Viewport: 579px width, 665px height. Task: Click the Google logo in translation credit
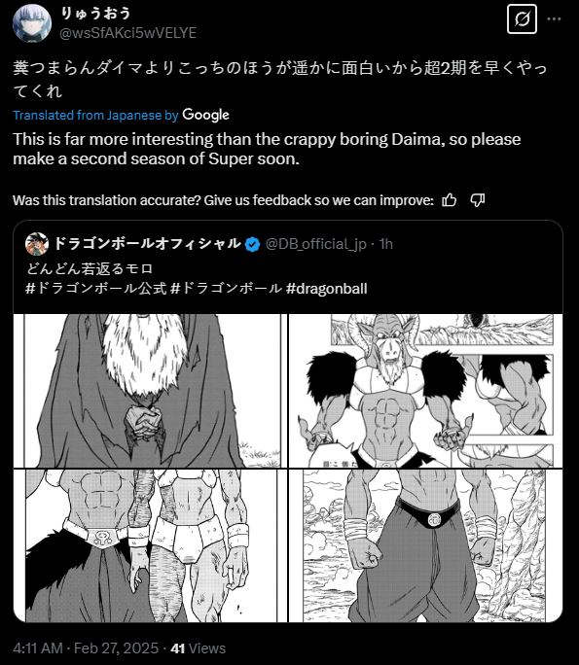tap(206, 115)
